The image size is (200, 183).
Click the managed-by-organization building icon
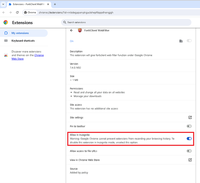(181, 41)
